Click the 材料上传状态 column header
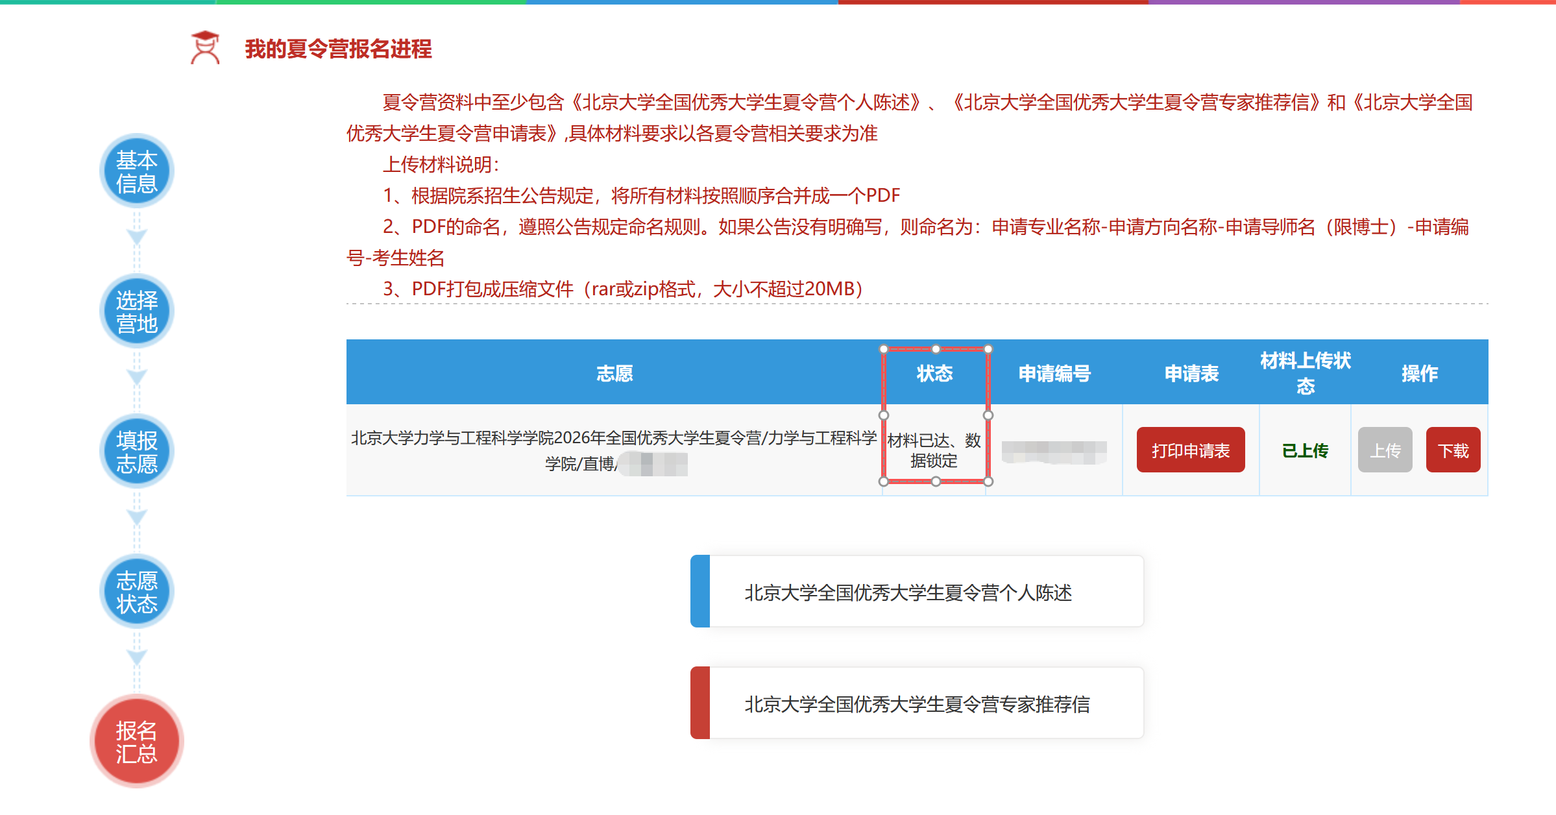This screenshot has height=815, width=1556. [x=1306, y=373]
